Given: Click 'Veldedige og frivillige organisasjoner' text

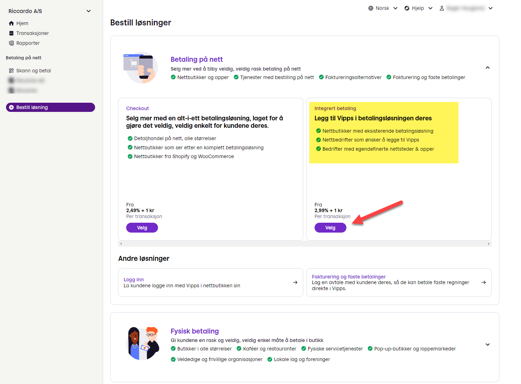Looking at the screenshot, I should (220, 359).
